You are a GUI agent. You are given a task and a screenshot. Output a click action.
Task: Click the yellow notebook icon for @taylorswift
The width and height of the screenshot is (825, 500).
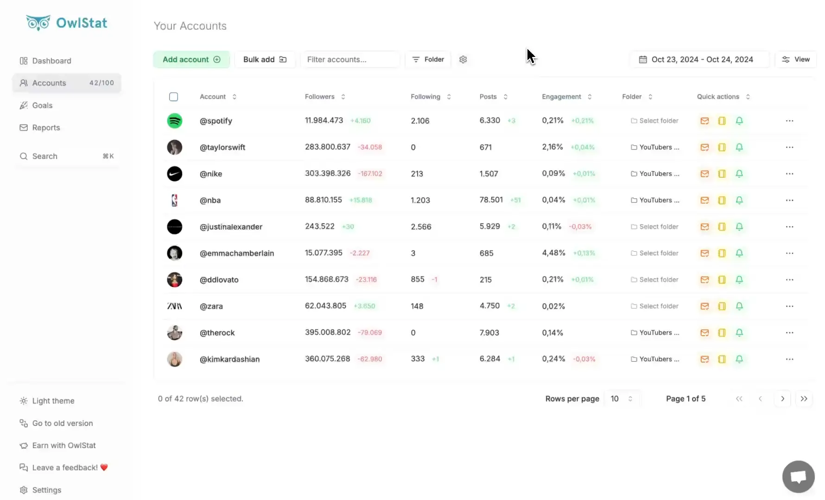(722, 147)
